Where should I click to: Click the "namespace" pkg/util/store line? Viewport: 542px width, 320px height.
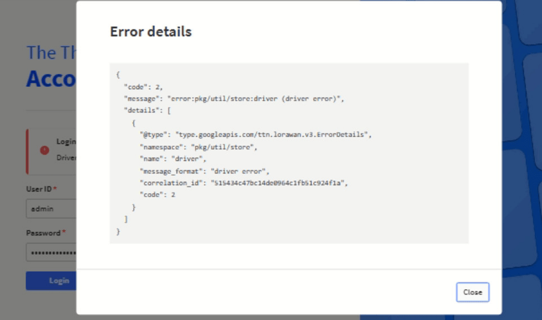[198, 147]
